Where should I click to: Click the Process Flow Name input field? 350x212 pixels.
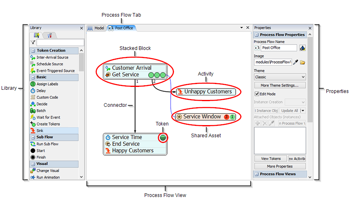tap(278, 48)
